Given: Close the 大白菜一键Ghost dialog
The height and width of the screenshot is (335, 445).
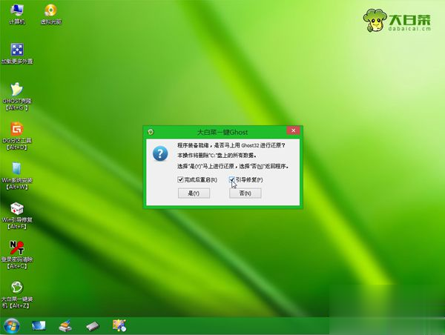Looking at the screenshot, I should (294, 130).
